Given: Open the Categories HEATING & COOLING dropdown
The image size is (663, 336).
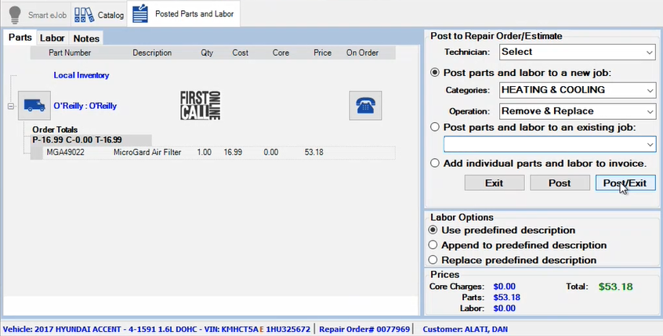Looking at the screenshot, I should click(x=578, y=90).
